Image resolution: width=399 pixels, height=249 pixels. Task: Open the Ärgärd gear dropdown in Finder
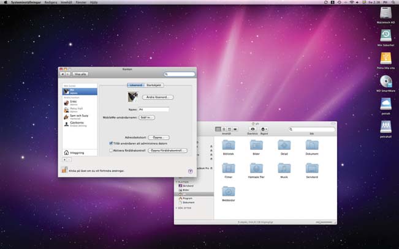coord(264,129)
